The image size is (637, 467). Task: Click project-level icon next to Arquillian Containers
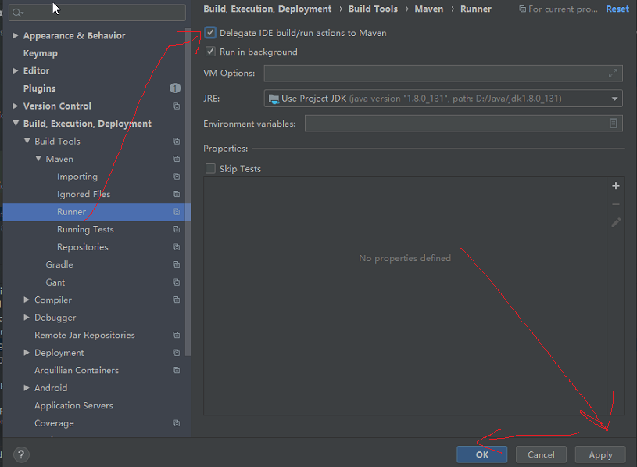pos(177,370)
